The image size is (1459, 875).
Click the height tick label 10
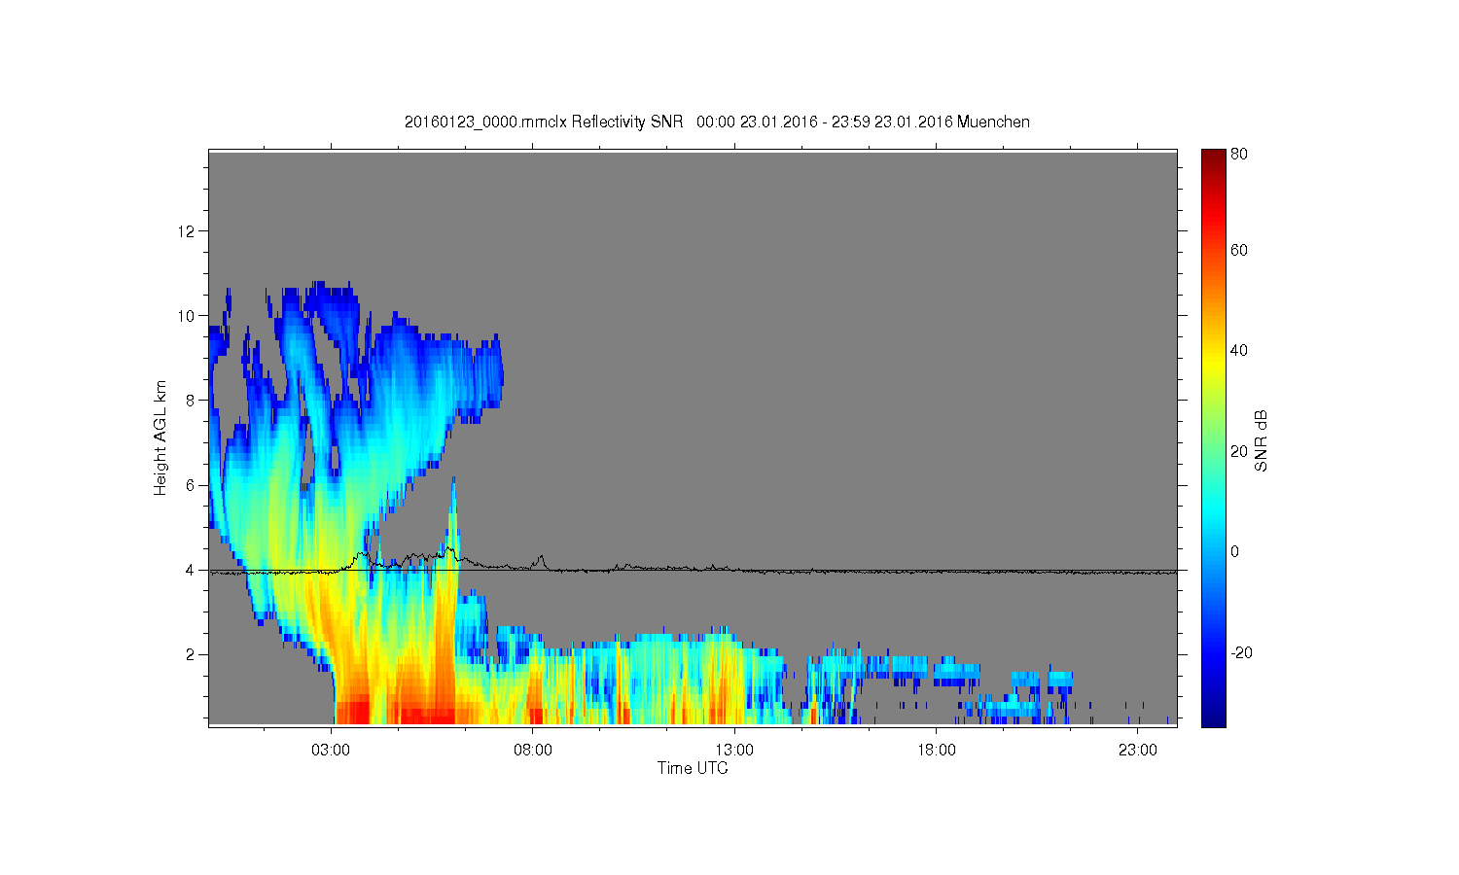click(188, 315)
